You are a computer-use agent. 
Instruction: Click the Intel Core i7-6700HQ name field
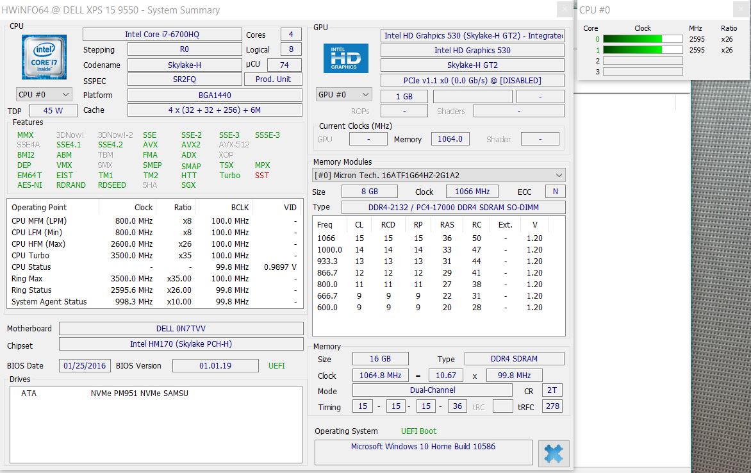pyautogui.click(x=162, y=35)
